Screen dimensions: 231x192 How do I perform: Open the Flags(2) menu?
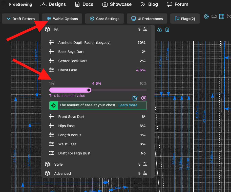tap(185, 19)
